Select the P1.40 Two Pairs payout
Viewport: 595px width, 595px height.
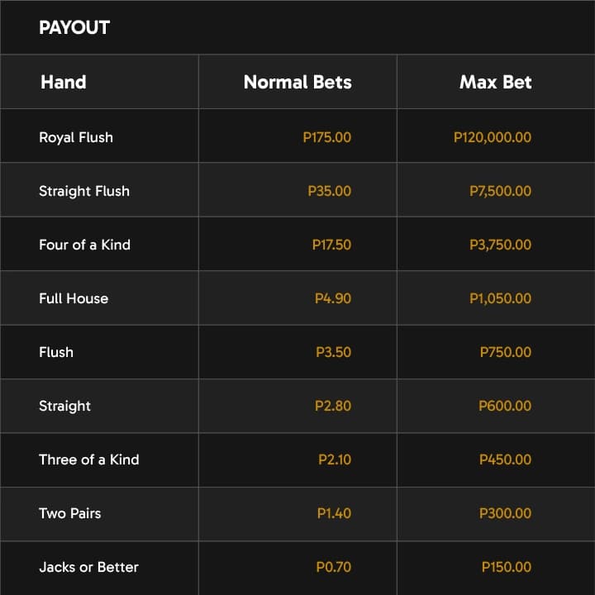click(x=334, y=513)
